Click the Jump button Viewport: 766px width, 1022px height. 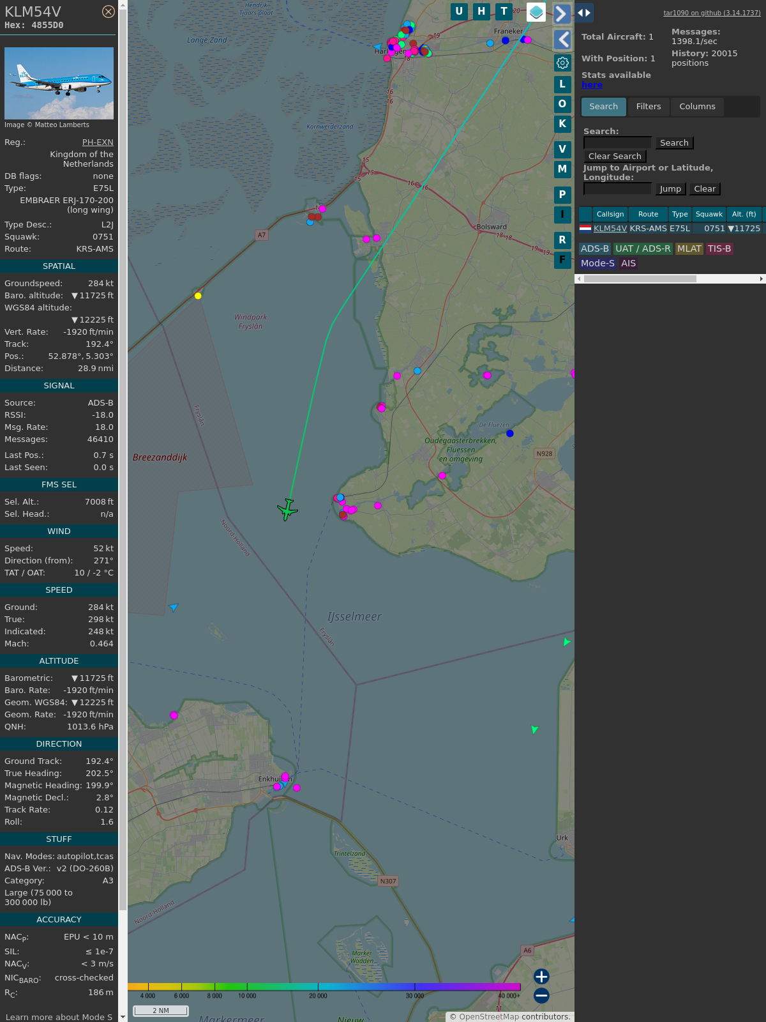coord(670,189)
